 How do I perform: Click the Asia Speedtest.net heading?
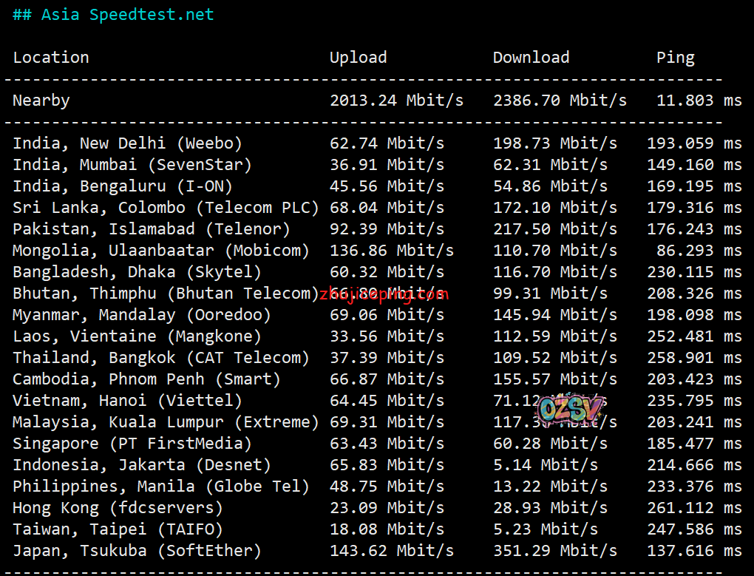point(113,15)
